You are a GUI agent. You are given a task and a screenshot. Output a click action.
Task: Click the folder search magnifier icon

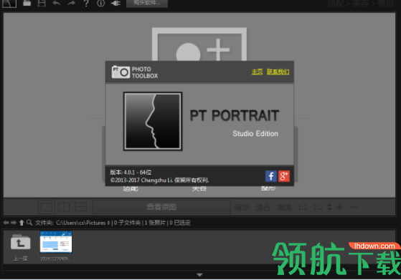[29, 223]
